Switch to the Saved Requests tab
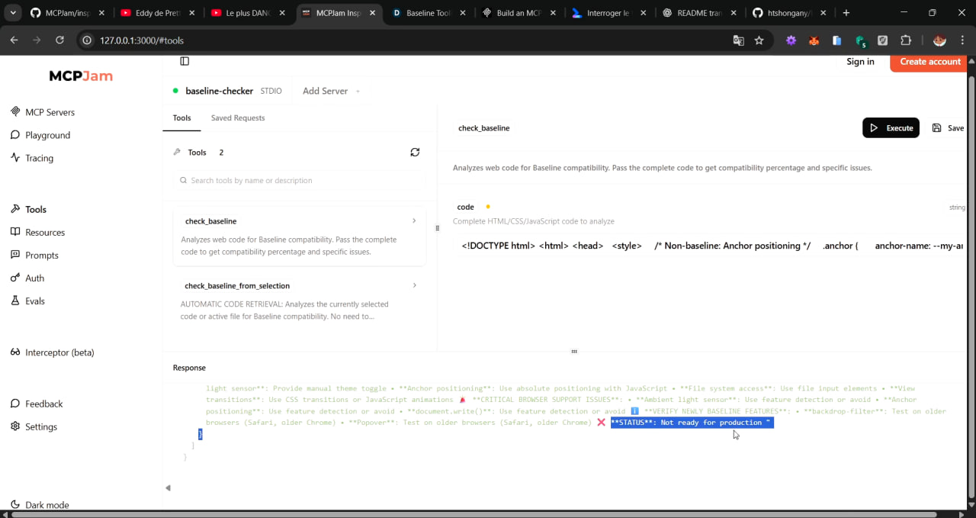976x518 pixels. [238, 118]
